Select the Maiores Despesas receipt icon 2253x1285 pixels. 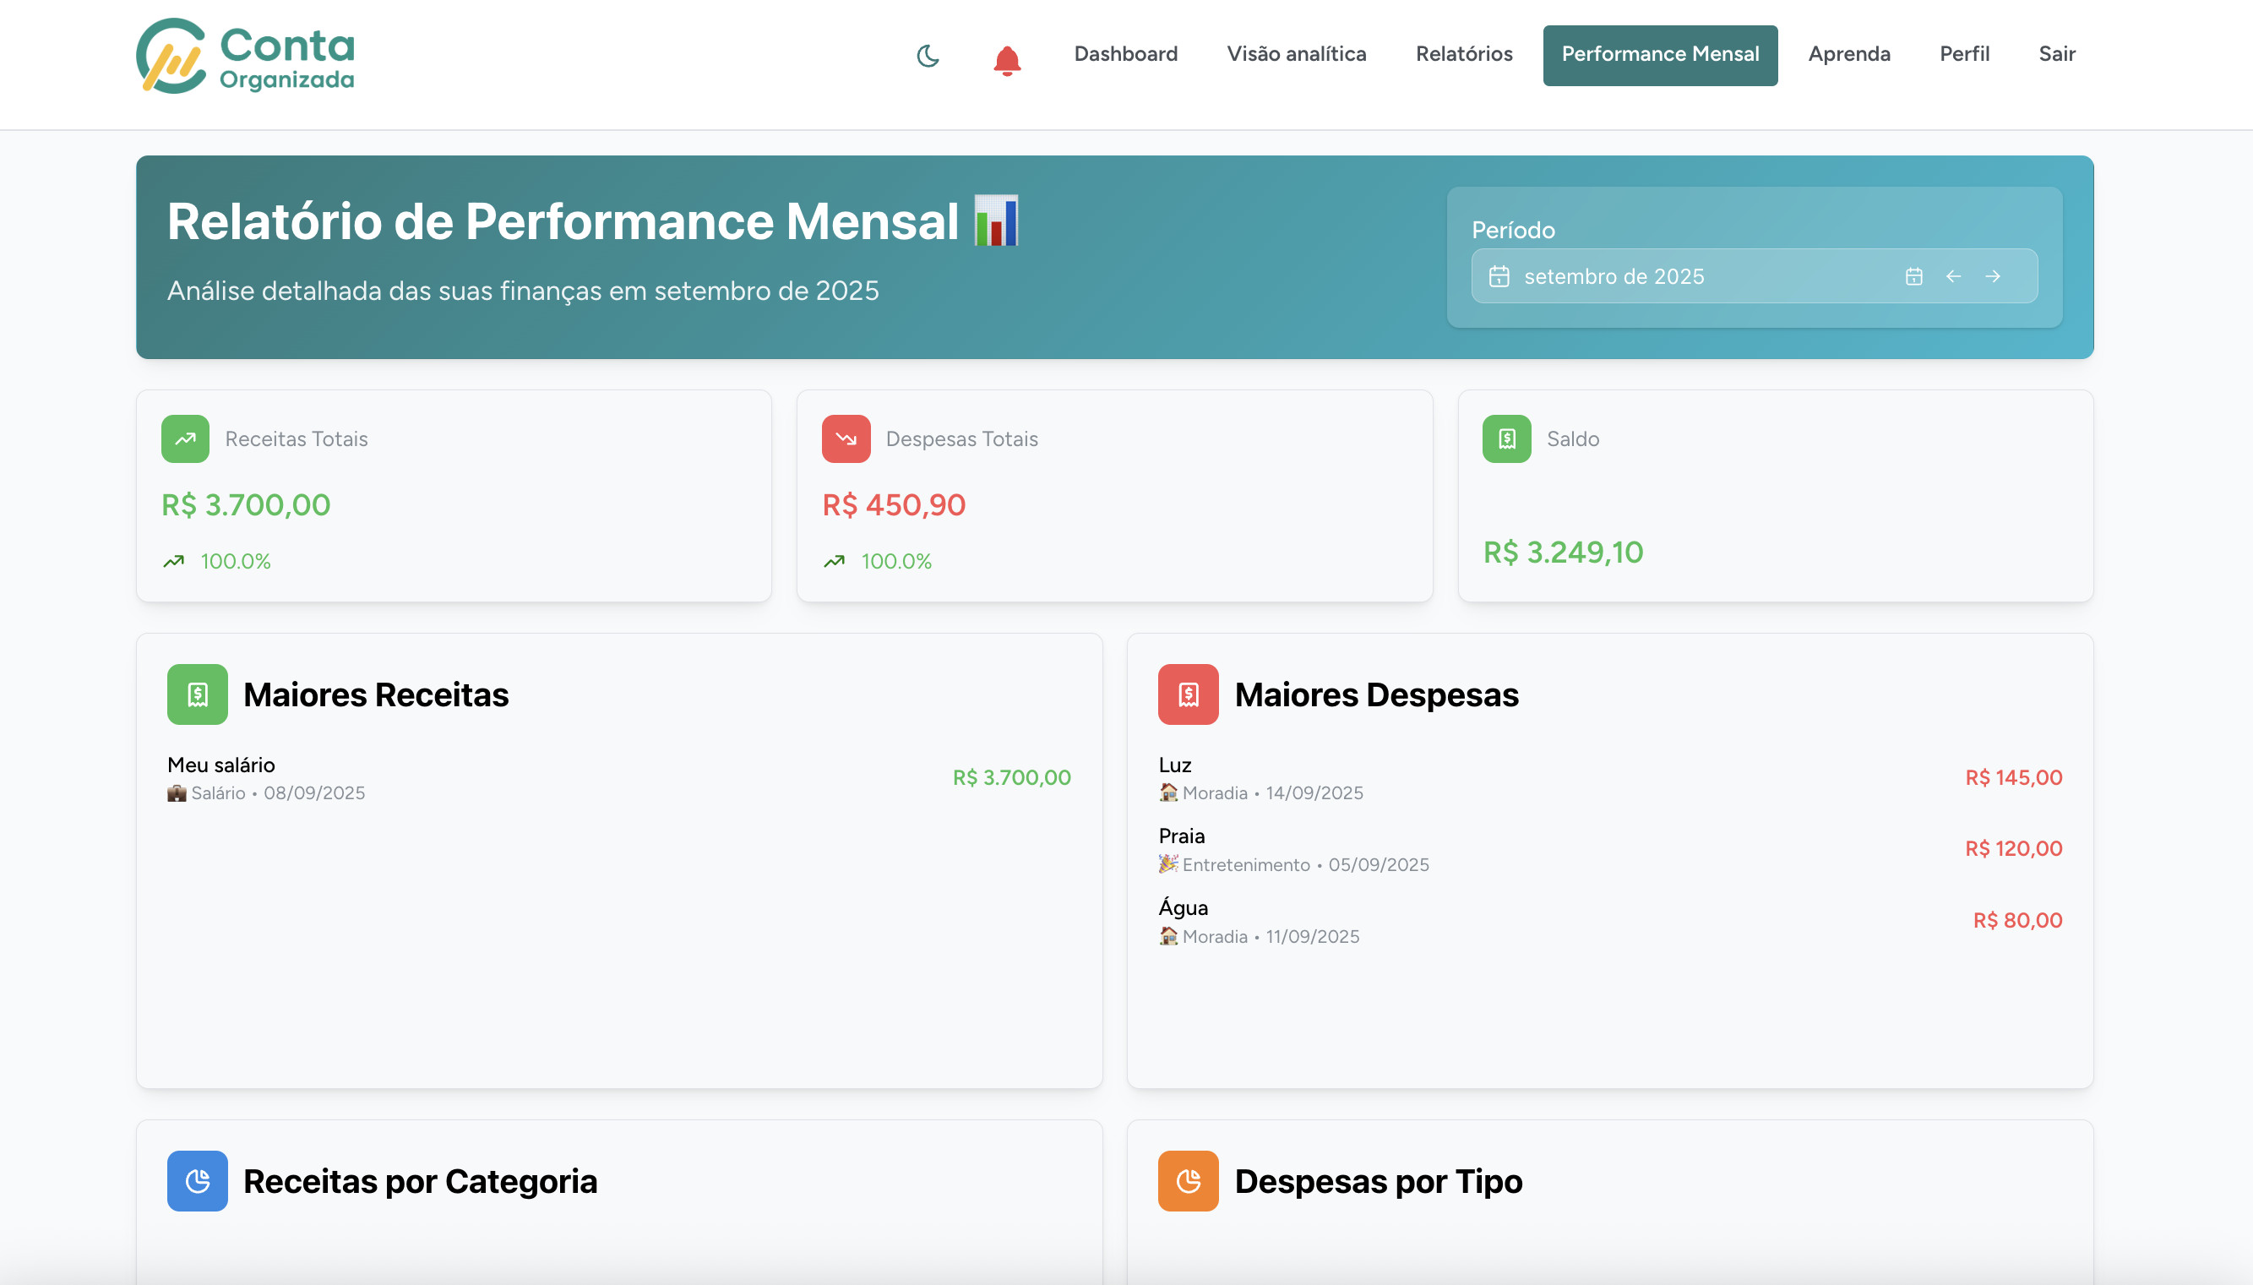click(x=1187, y=694)
